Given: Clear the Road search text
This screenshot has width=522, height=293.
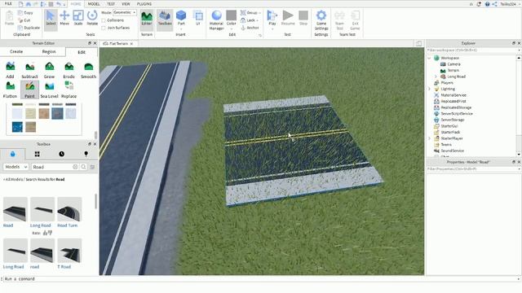Looking at the screenshot, I should [x=75, y=167].
